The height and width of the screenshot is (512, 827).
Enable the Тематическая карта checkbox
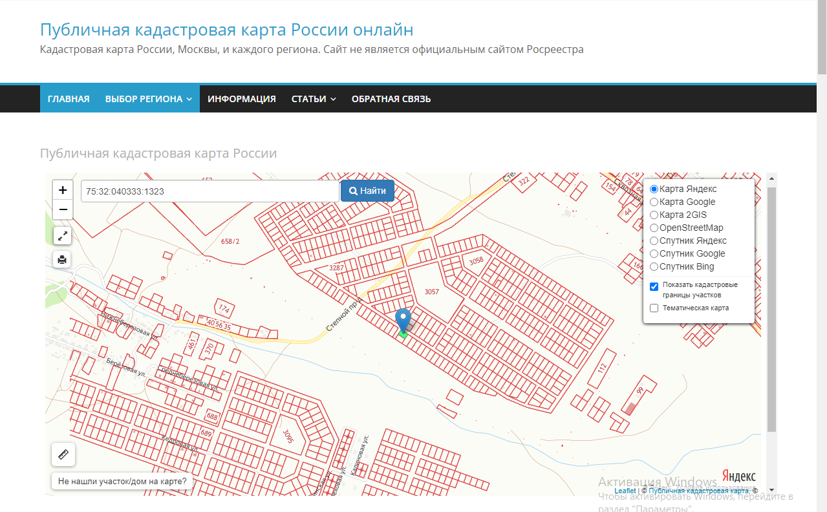click(654, 308)
